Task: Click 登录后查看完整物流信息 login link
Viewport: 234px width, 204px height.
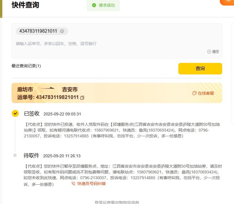Action: pyautogui.click(x=117, y=202)
